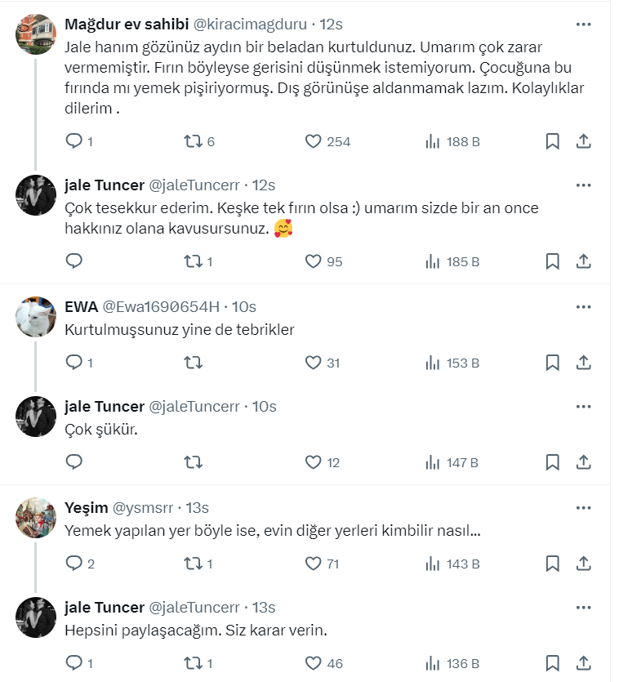
Task: Bookmark jale Tuncer's 'Çok şükür.' reply
Action: (552, 463)
